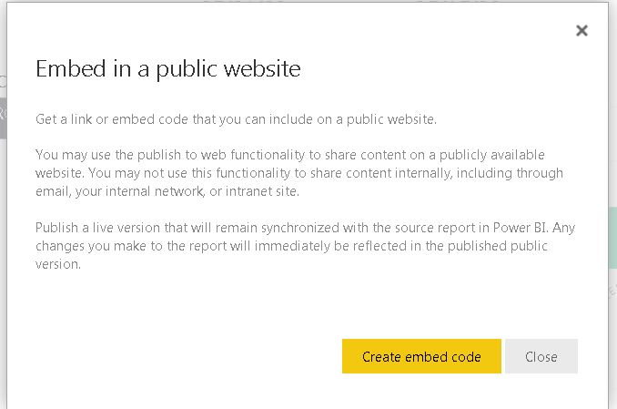This screenshot has width=617, height=409.
Task: Click the words "public website" in the first sentence
Action: pyautogui.click(x=391, y=119)
